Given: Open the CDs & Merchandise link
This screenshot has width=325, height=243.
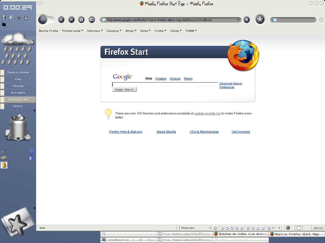Looking at the screenshot, I should pyautogui.click(x=204, y=132).
